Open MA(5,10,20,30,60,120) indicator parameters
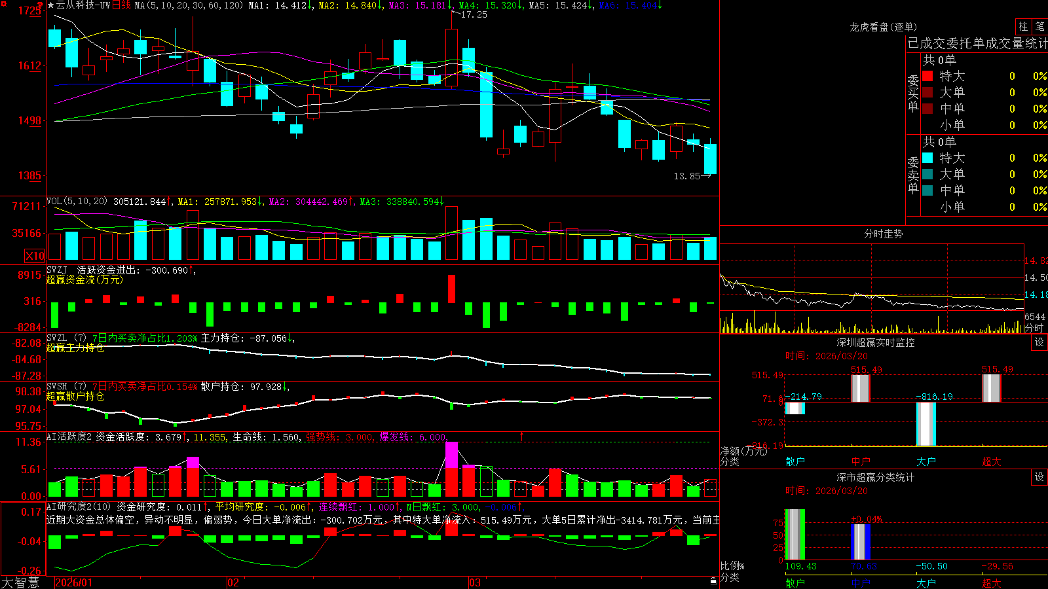 click(189, 5)
